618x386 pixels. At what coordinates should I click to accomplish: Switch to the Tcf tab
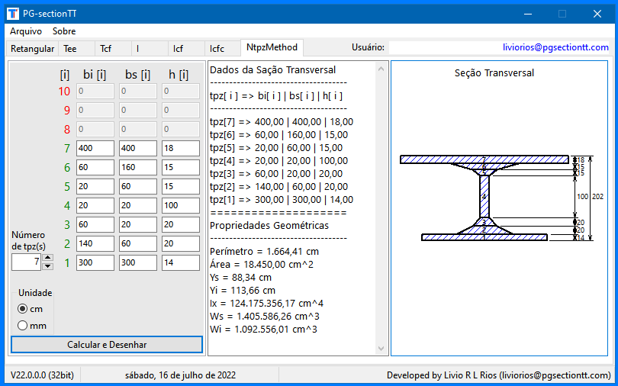113,49
